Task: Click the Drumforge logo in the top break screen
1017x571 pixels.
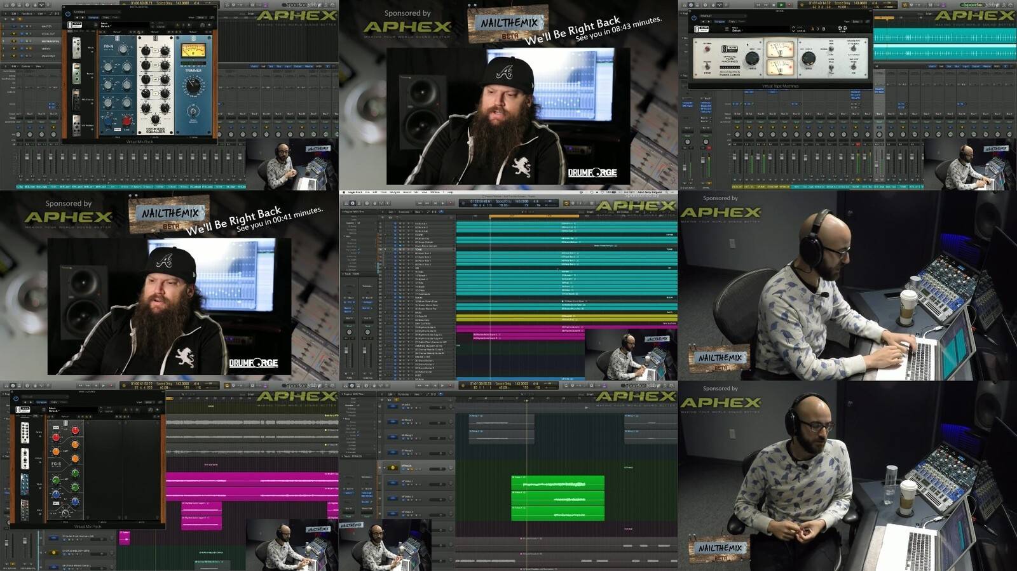Action: (x=592, y=173)
